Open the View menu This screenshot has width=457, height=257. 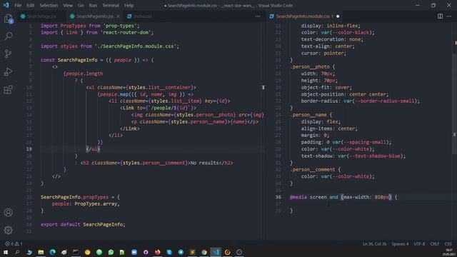(x=68, y=5)
